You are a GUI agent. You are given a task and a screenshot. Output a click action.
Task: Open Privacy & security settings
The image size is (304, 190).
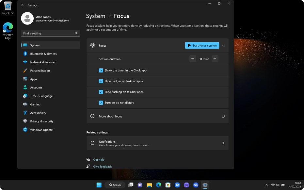42,121
